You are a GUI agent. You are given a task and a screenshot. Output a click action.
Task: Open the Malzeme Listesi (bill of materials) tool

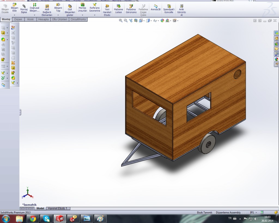[118, 9]
